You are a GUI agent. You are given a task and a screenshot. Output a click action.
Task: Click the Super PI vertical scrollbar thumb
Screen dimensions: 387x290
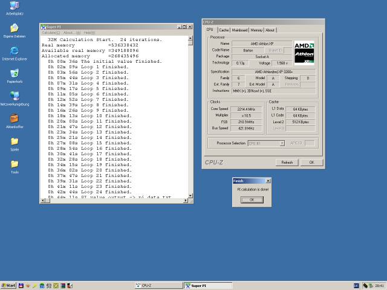coord(190,43)
